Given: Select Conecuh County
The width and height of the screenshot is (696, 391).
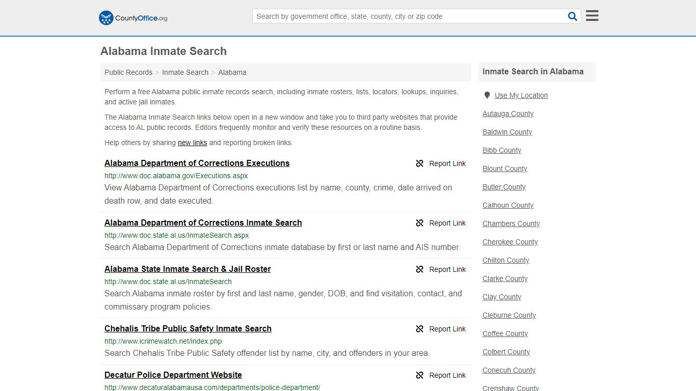Looking at the screenshot, I should (509, 370).
